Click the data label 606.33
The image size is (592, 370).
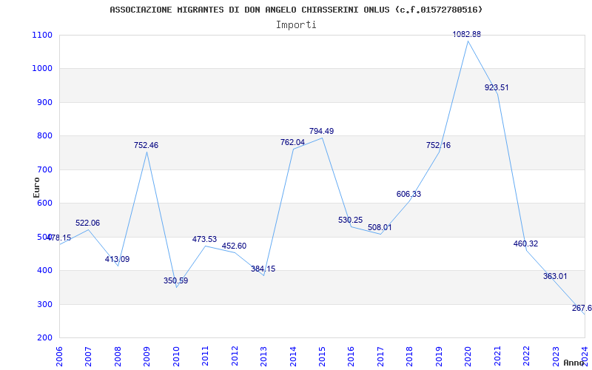(408, 194)
